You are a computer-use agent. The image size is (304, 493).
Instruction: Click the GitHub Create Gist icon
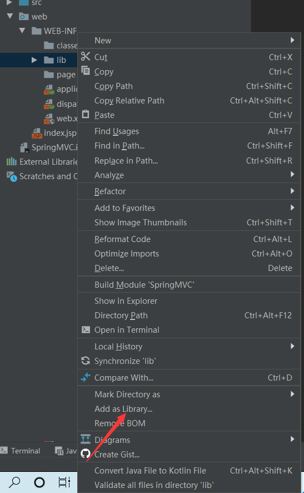86,453
